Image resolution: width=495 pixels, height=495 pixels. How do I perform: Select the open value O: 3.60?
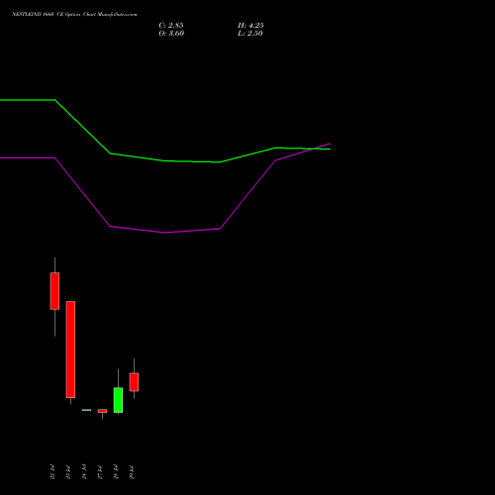coord(171,34)
